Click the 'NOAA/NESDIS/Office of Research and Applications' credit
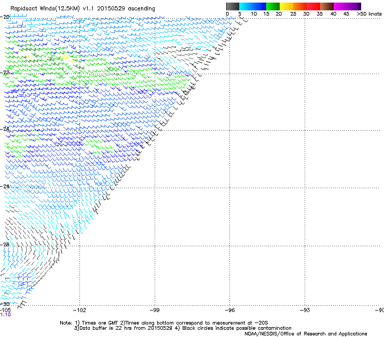 [306, 334]
